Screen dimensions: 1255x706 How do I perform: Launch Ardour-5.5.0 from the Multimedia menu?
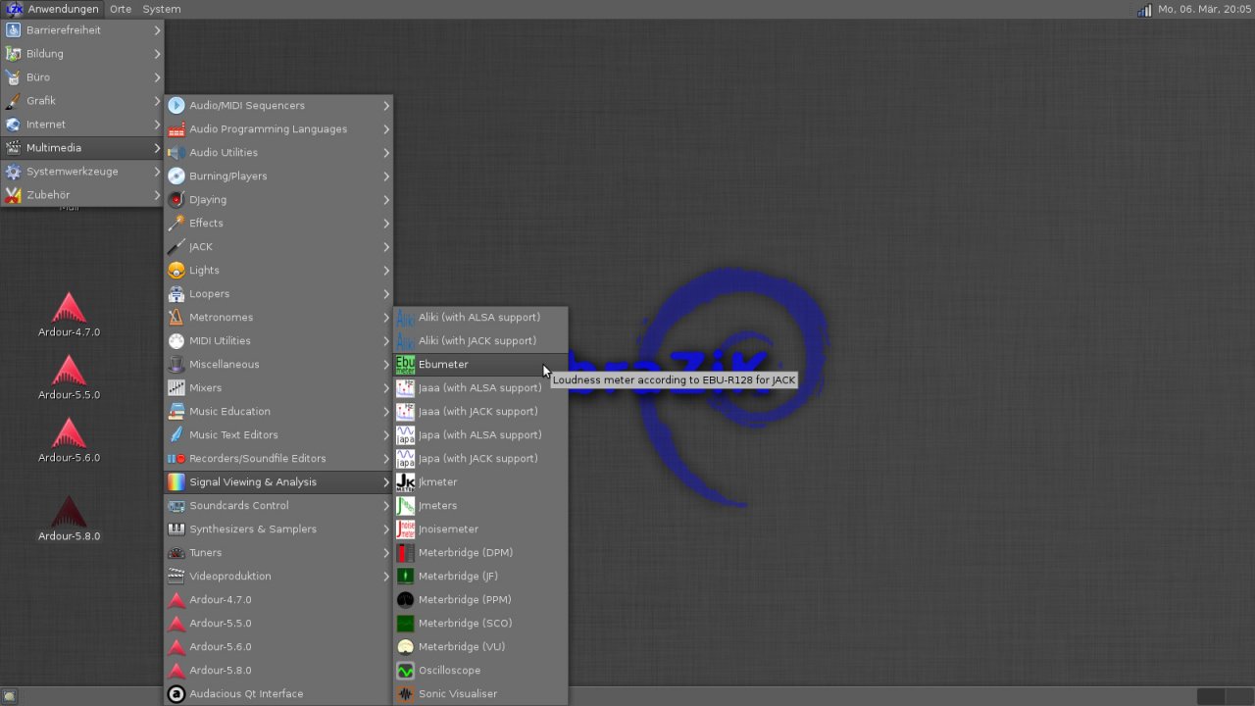(278, 624)
